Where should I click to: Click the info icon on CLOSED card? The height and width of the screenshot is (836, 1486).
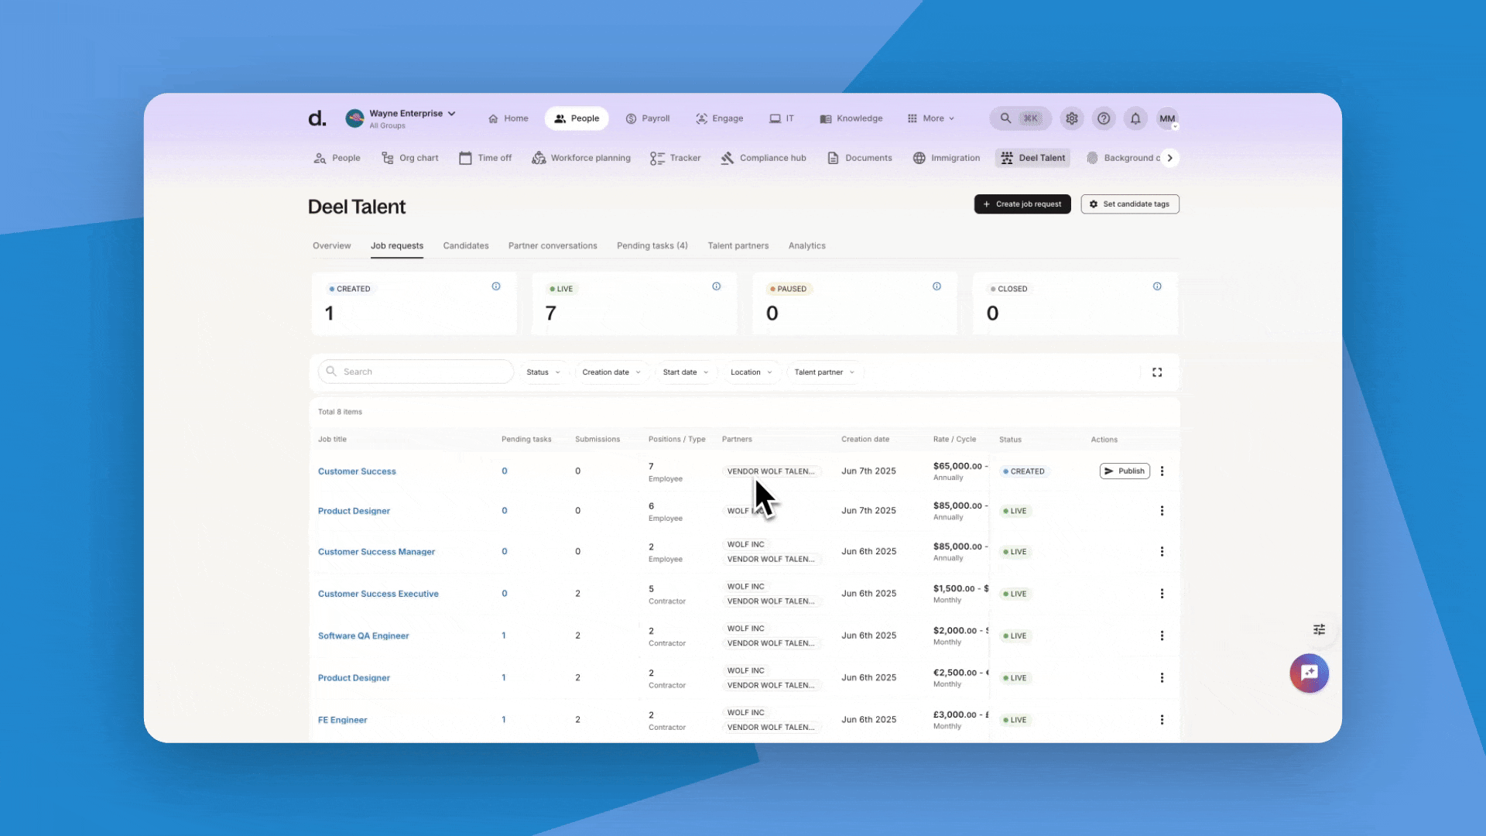[1157, 286]
